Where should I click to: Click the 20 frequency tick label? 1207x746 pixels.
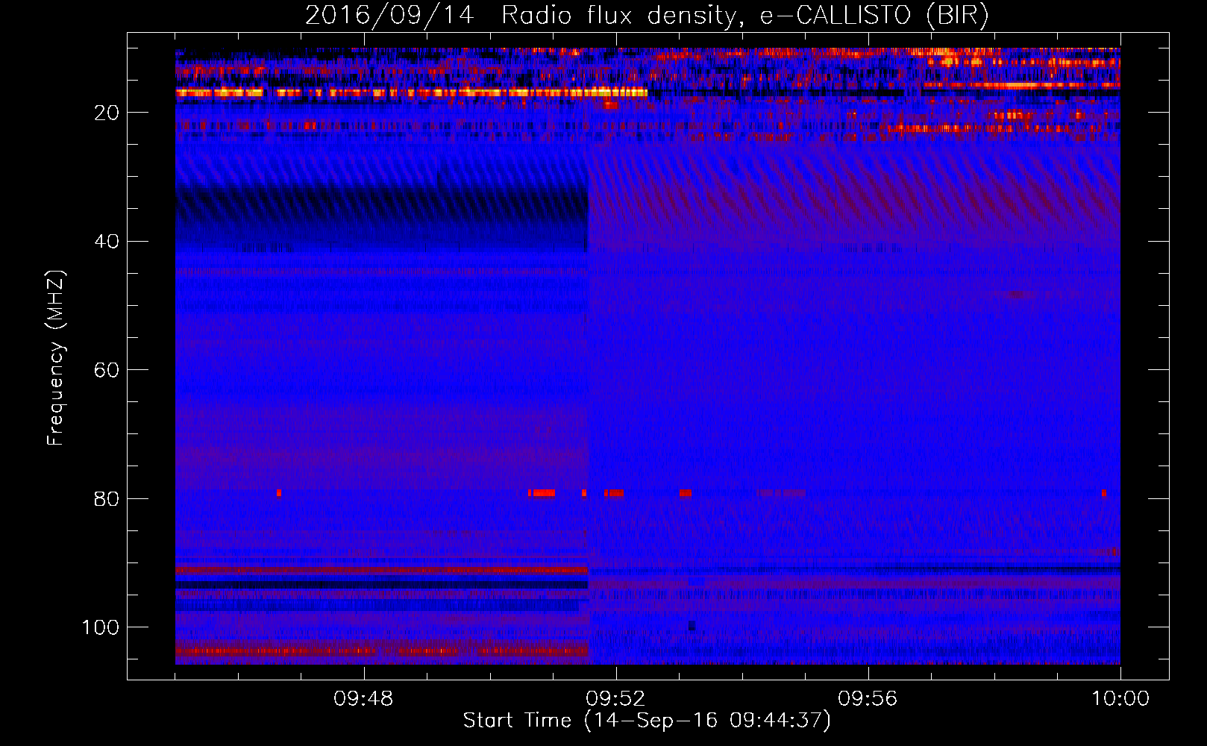point(107,113)
